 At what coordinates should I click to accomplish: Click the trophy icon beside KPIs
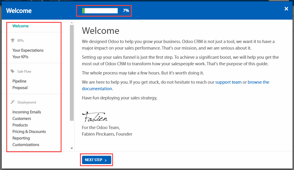12,41
